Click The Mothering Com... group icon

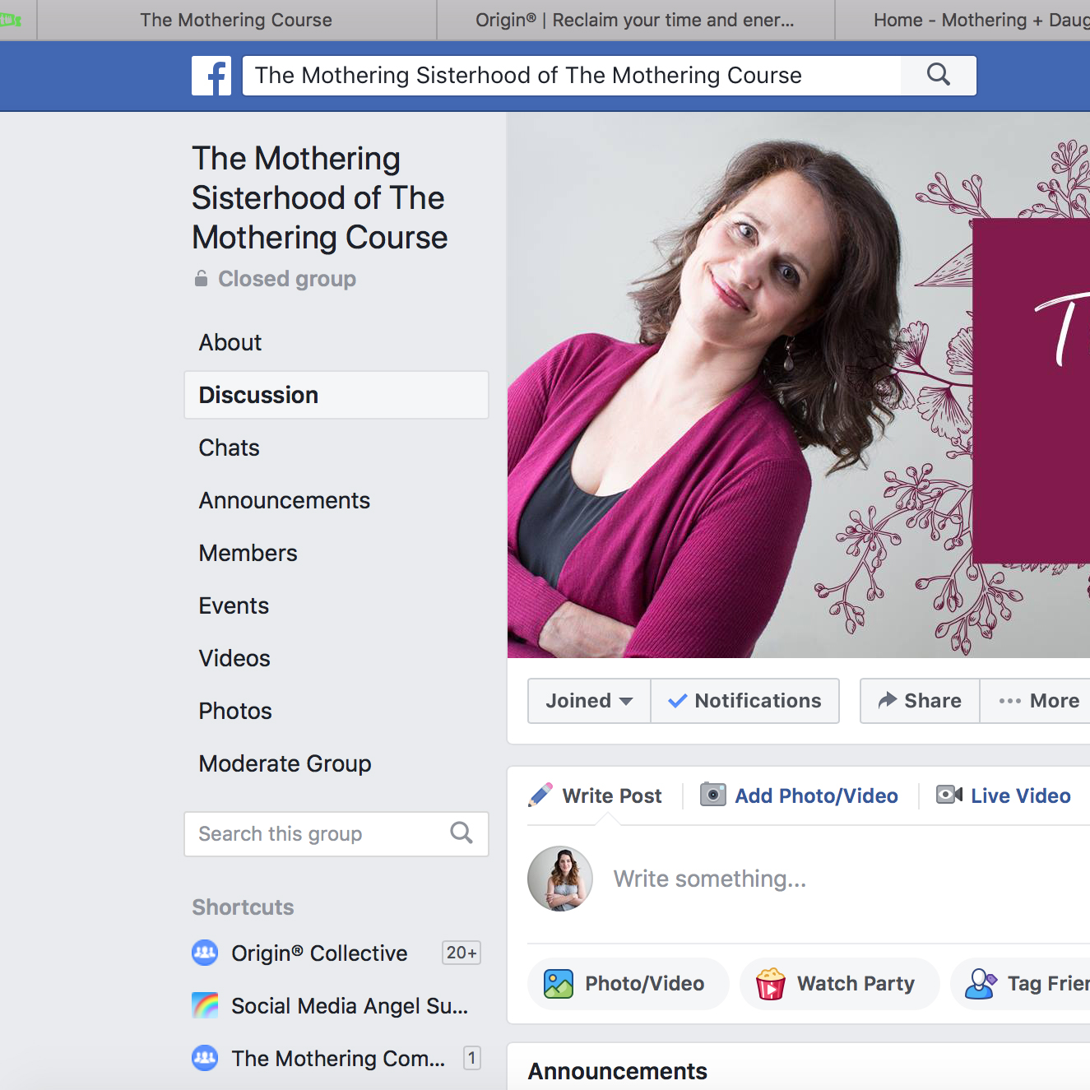[205, 1058]
